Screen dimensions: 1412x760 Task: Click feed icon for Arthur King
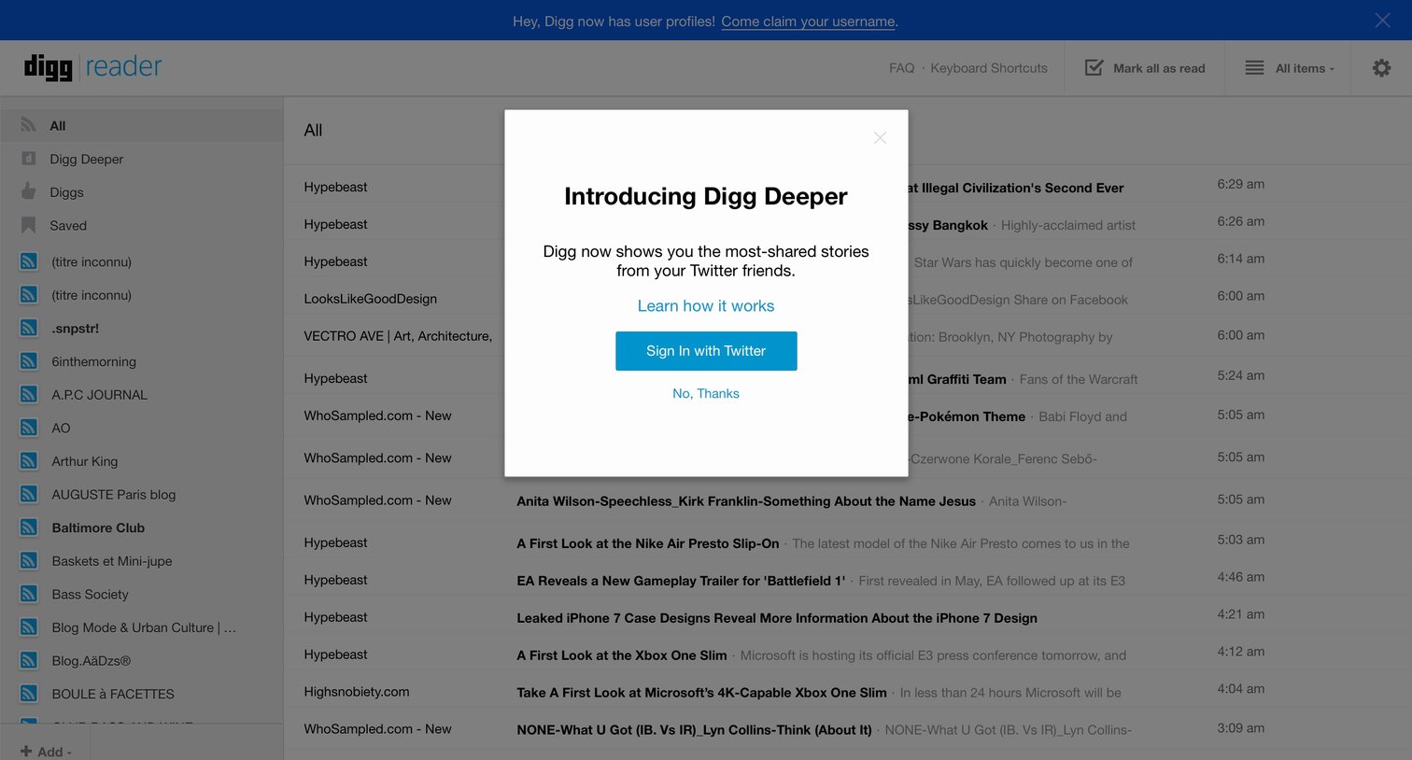click(x=29, y=460)
